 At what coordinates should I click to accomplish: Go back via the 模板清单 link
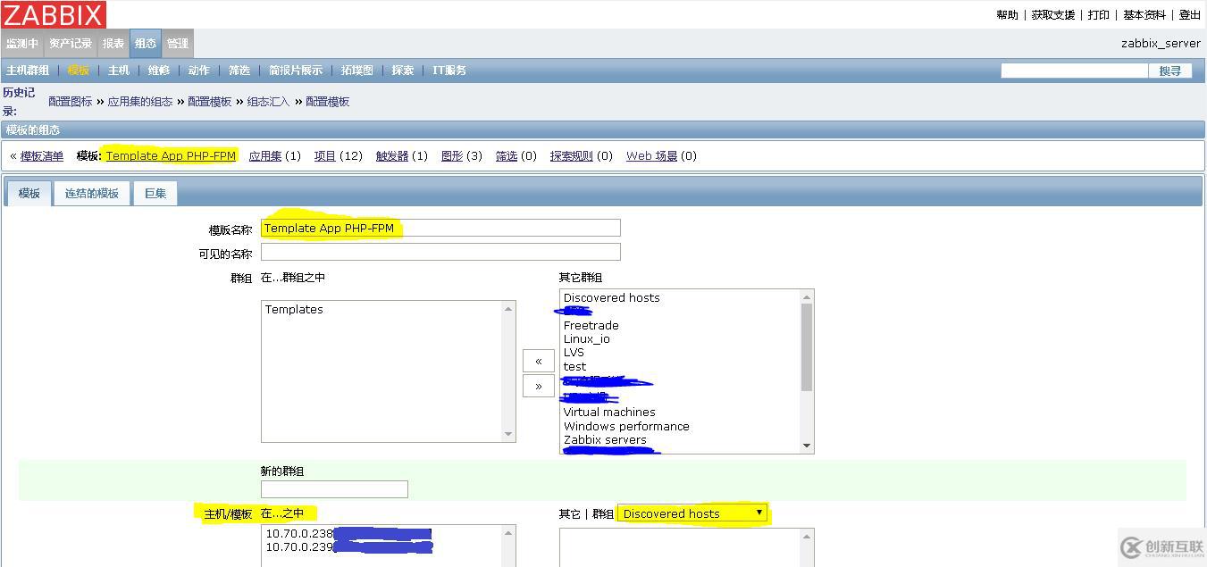click(40, 155)
